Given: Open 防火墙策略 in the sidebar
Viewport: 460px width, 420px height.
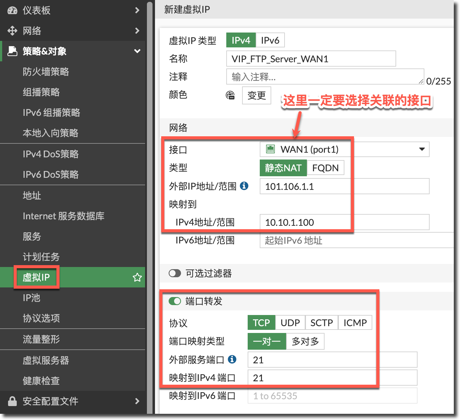Looking at the screenshot, I should tap(46, 72).
